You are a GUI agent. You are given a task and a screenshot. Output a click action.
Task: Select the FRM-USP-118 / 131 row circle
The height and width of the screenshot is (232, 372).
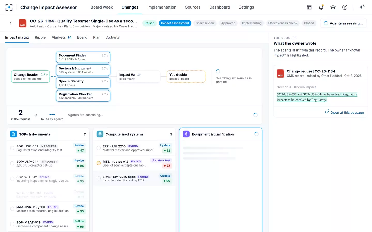click(12, 209)
